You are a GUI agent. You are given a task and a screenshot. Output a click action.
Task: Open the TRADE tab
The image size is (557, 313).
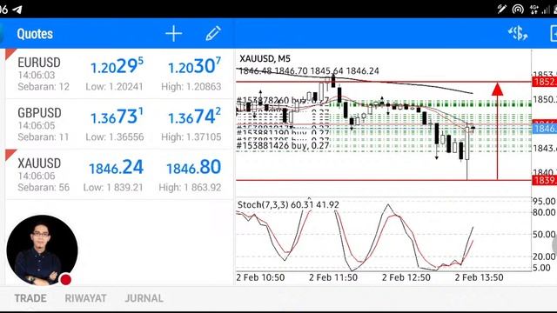(30, 298)
